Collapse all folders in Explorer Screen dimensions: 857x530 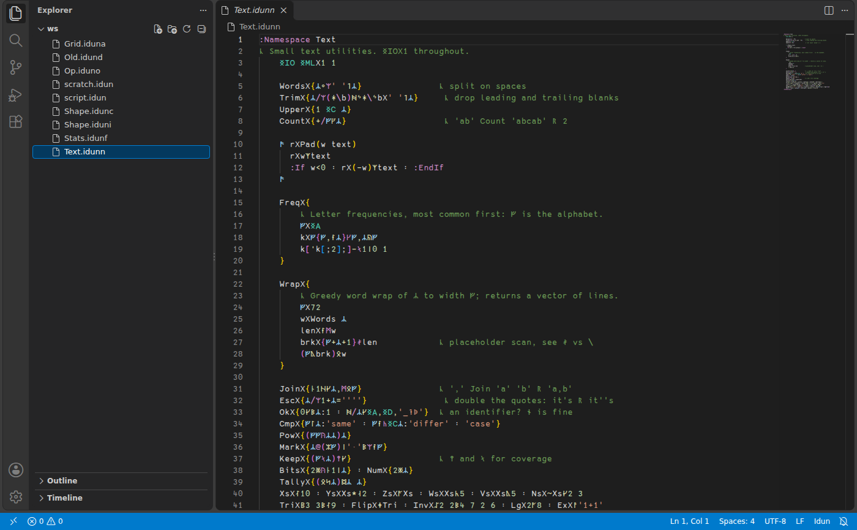coord(201,29)
